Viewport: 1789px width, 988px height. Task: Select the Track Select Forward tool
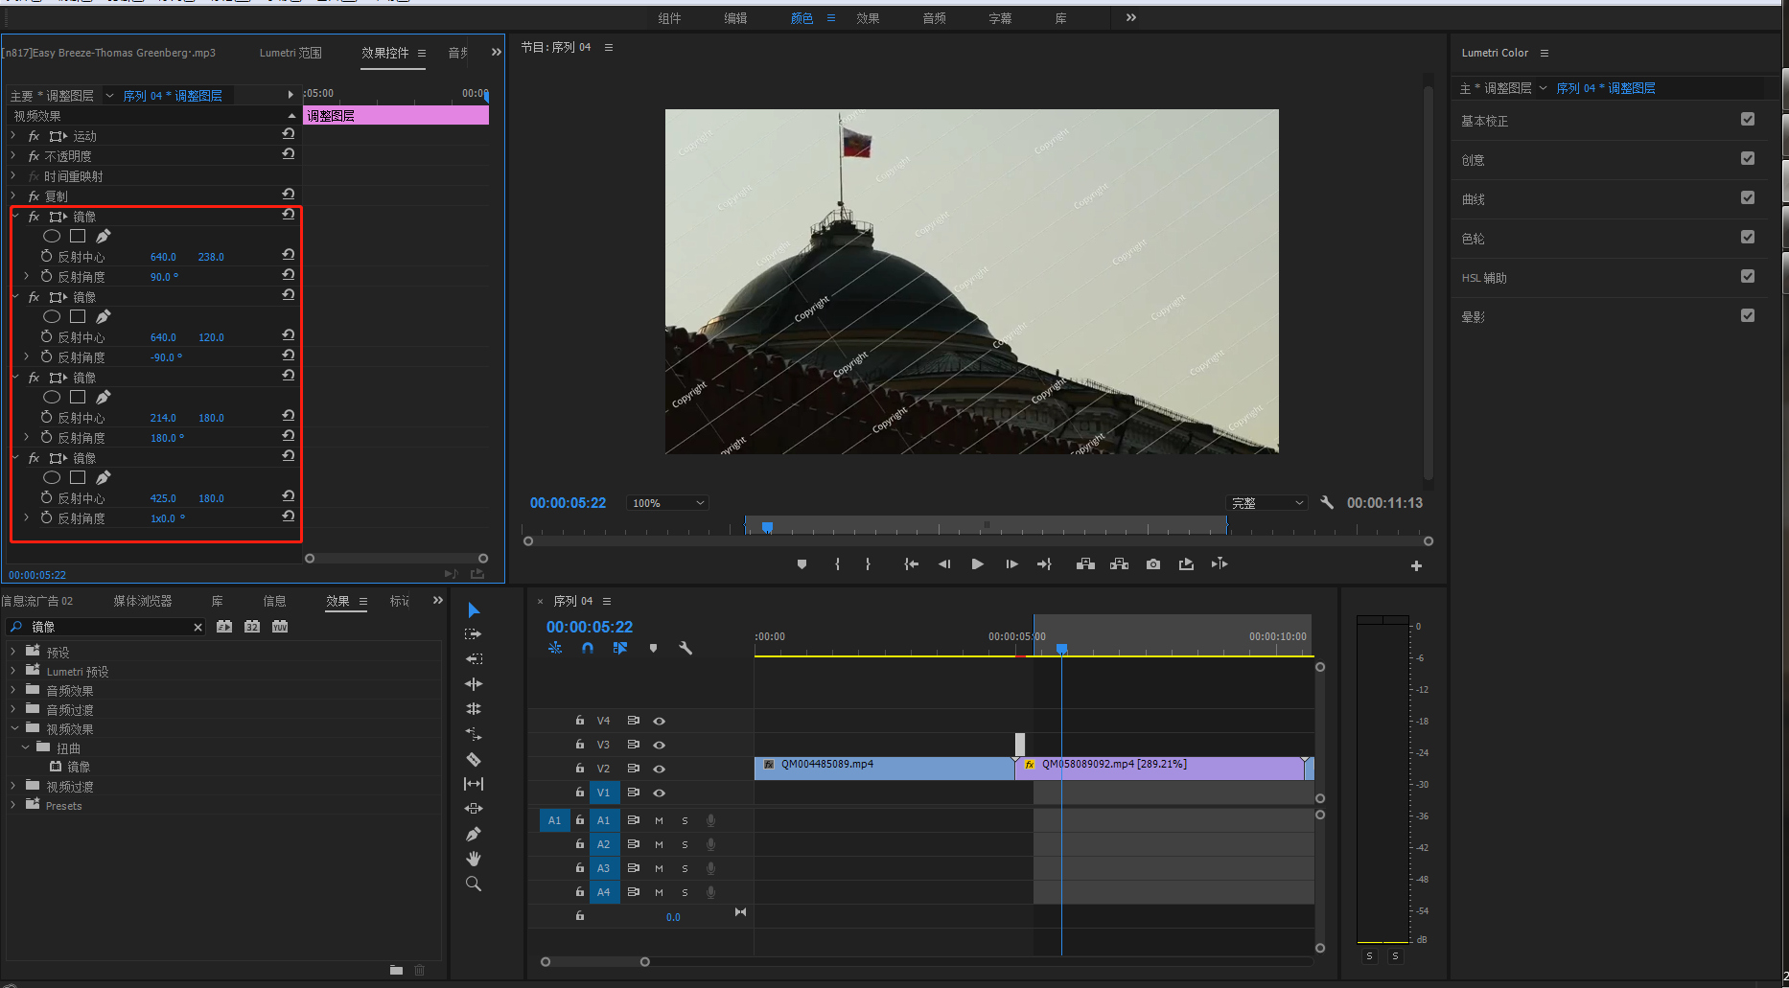pos(474,634)
